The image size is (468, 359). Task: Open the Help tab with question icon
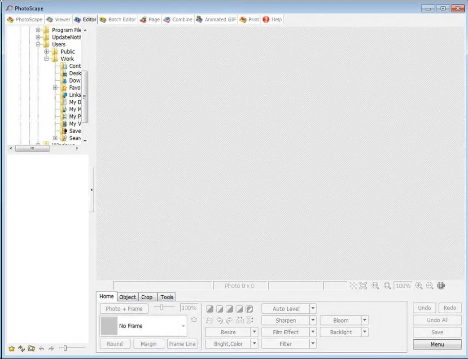click(272, 19)
